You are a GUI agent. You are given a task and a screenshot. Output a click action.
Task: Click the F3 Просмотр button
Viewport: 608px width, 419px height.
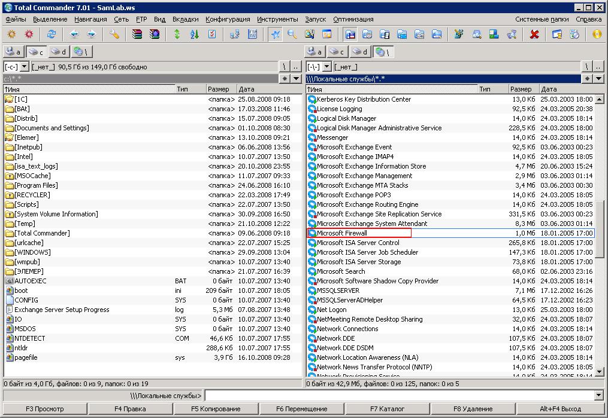point(45,409)
